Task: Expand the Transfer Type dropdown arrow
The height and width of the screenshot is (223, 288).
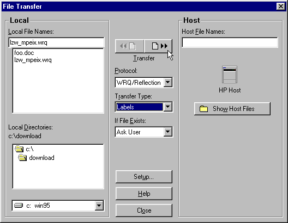Action: 168,107
